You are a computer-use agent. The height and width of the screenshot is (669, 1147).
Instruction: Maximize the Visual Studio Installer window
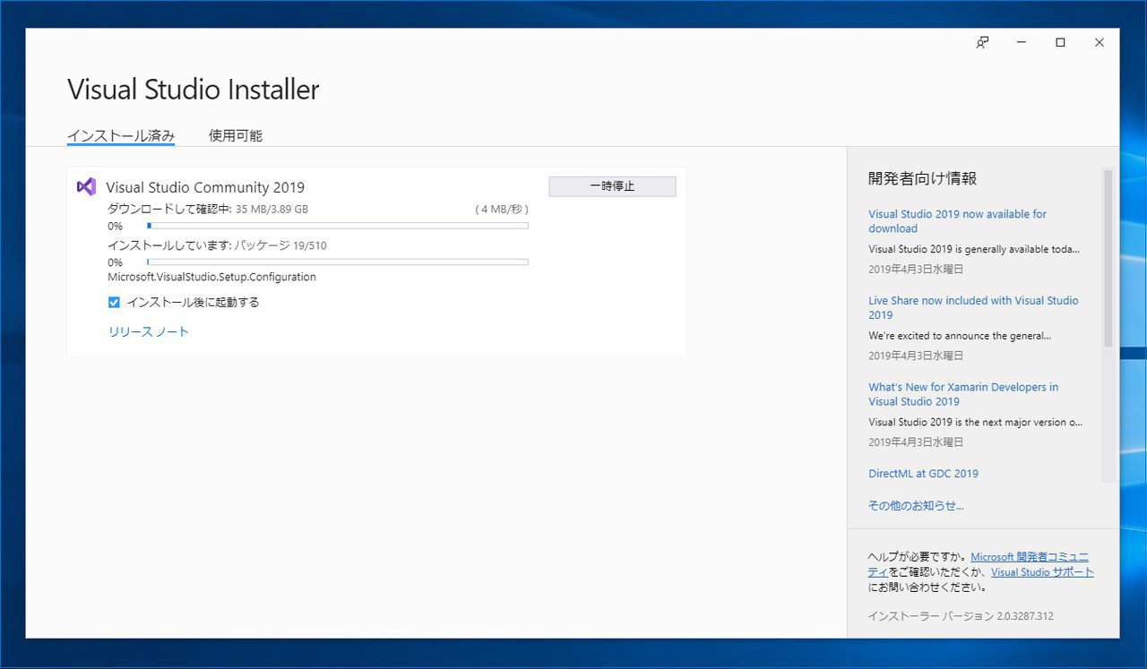[x=1060, y=42]
